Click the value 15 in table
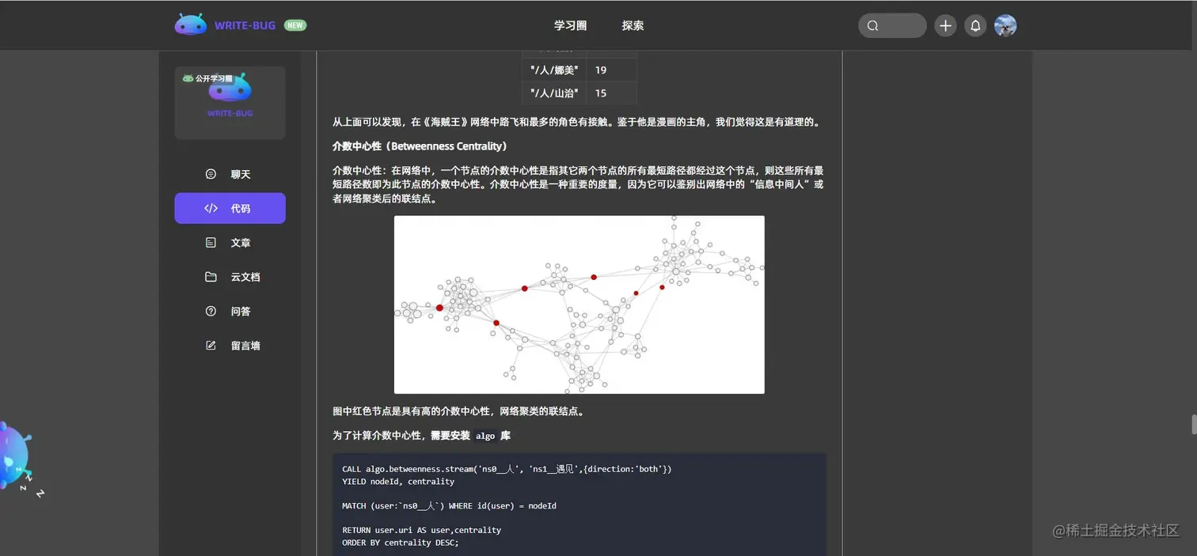The width and height of the screenshot is (1197, 556). coord(601,93)
